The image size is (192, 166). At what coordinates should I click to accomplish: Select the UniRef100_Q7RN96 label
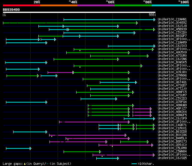click(172, 76)
